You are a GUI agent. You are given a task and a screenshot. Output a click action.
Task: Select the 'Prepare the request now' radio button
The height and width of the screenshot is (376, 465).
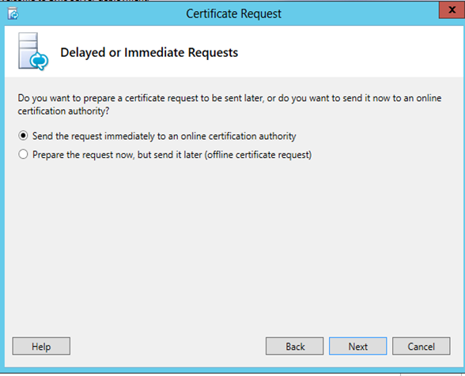tap(23, 154)
